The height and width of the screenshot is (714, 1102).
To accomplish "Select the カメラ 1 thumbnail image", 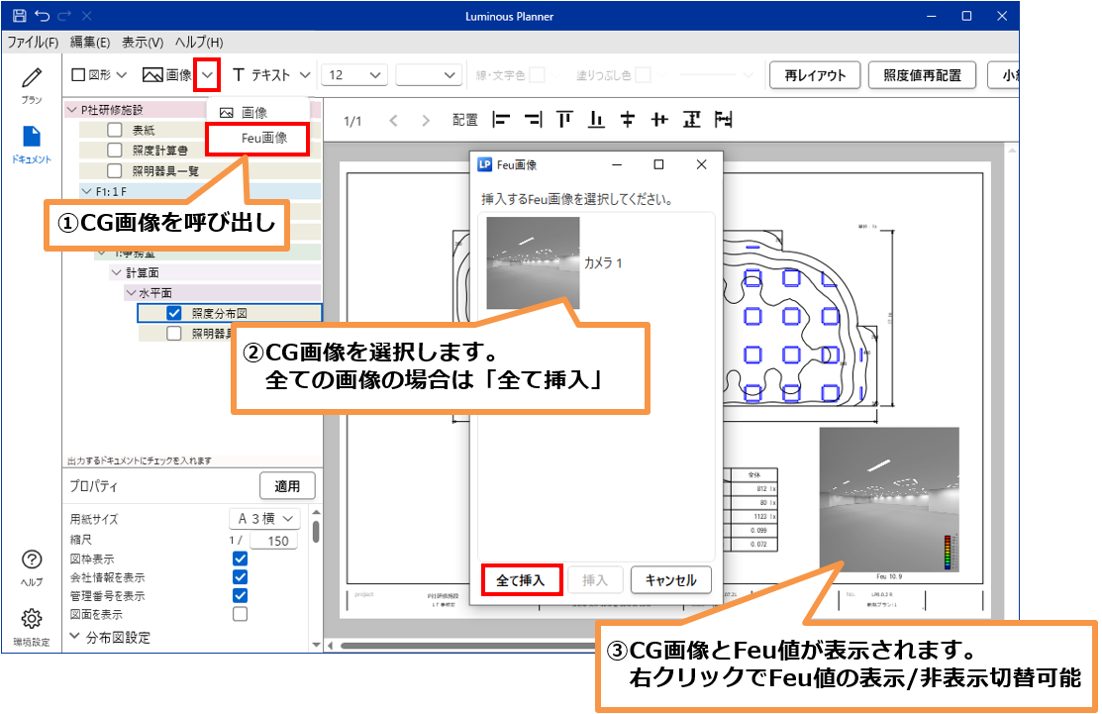I will pyautogui.click(x=534, y=263).
